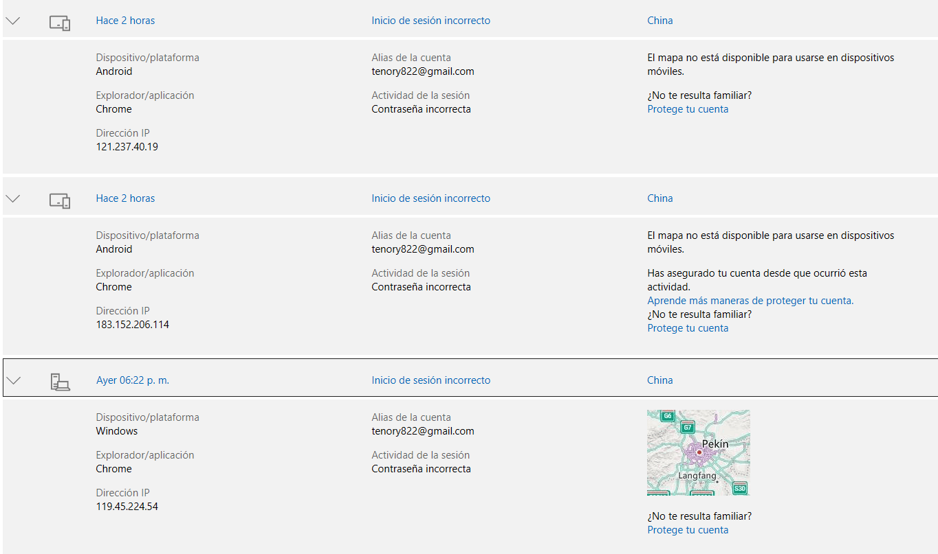Open 'Aprende más maneras de proteger tu cuenta' link

point(750,301)
